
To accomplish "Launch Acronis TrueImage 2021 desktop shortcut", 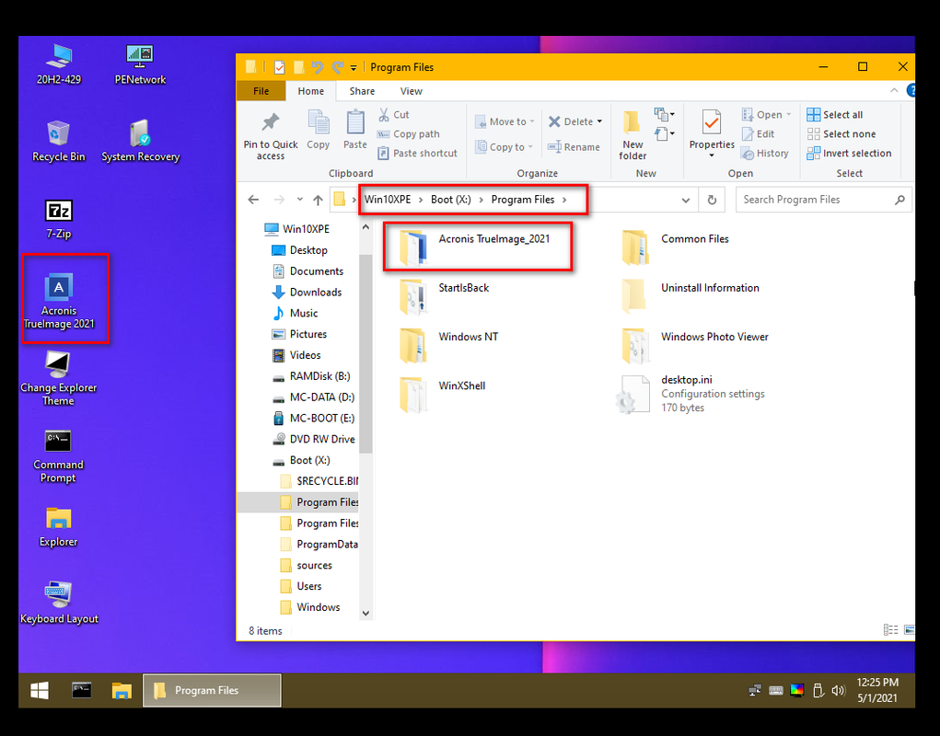I will 59,301.
